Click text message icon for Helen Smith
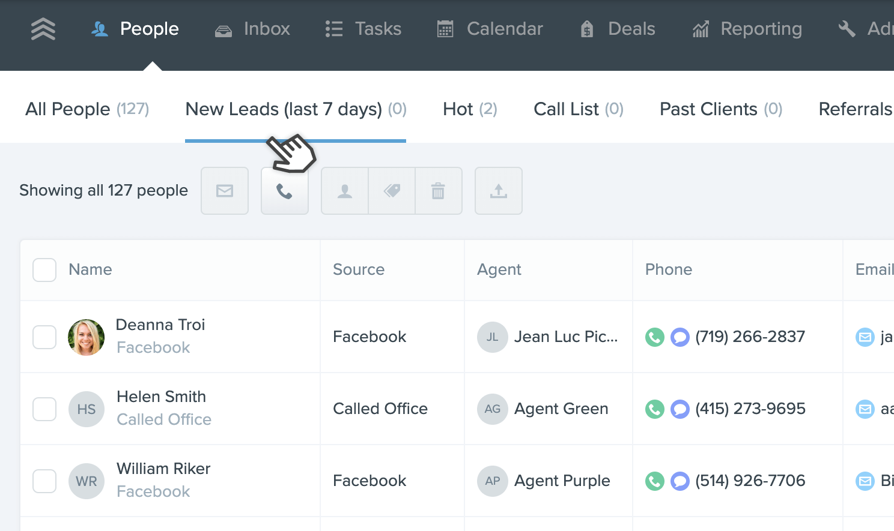The height and width of the screenshot is (531, 894). point(680,409)
